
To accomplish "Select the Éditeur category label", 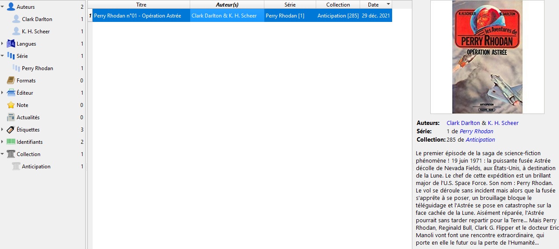I will click(x=25, y=92).
